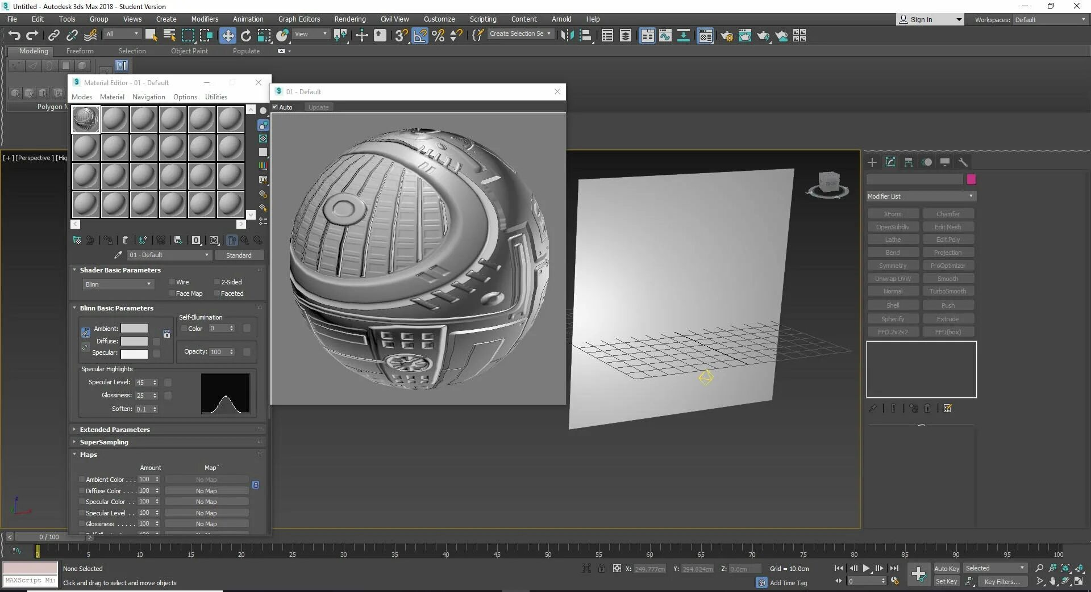Expand the SuperSampling rollout
The width and height of the screenshot is (1091, 592).
(104, 442)
